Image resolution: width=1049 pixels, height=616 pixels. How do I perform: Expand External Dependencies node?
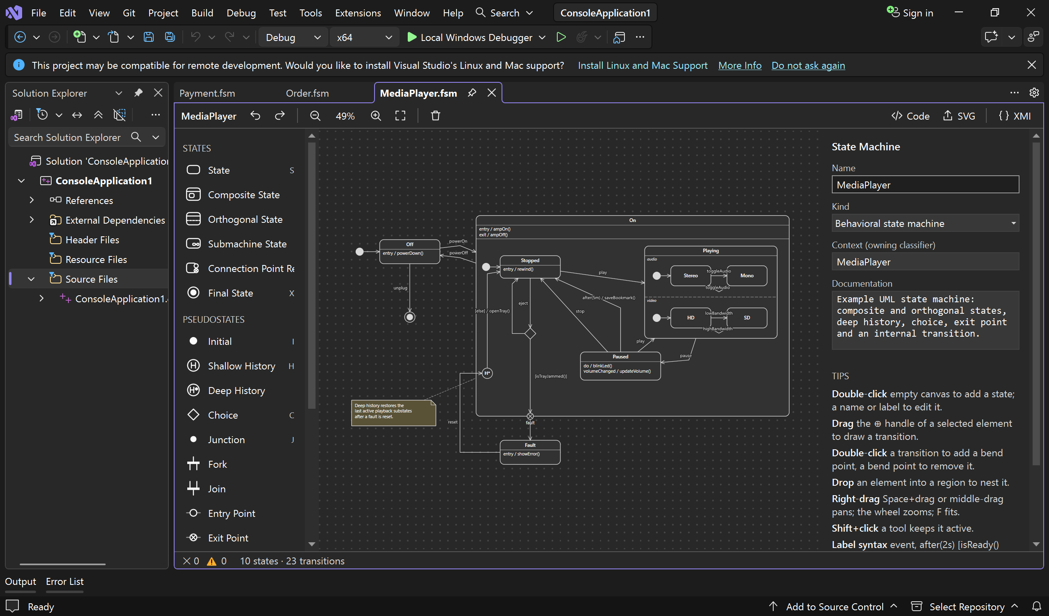click(x=32, y=220)
